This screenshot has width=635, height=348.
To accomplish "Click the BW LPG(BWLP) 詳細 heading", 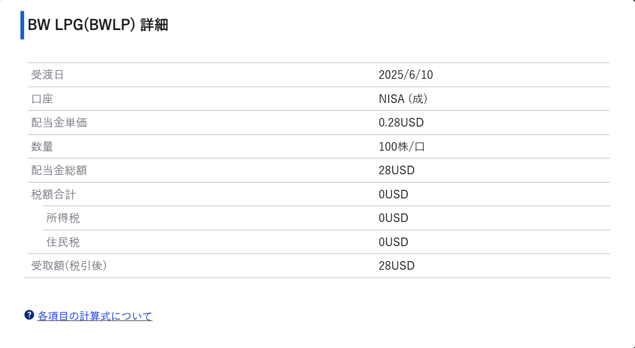I will pyautogui.click(x=98, y=25).
